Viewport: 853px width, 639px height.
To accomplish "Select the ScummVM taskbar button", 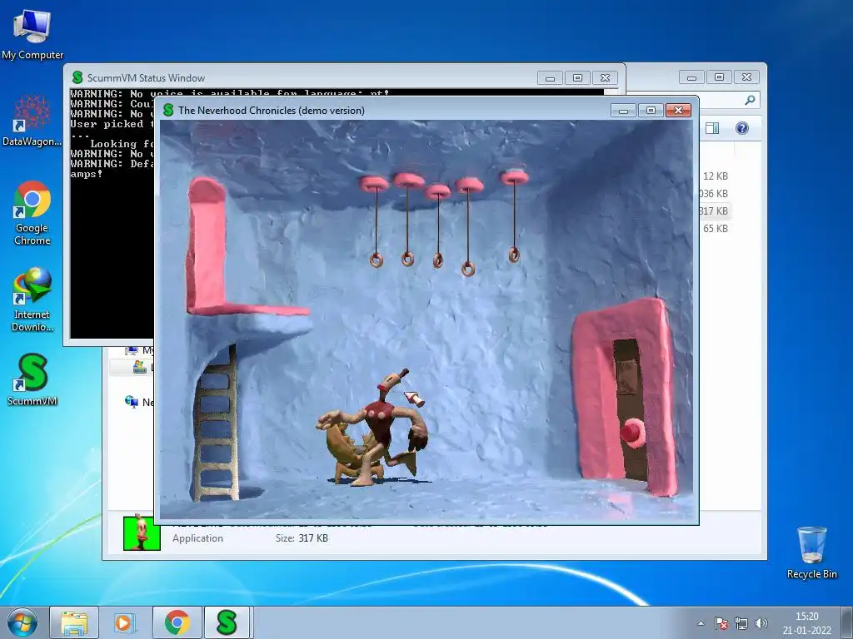I will pos(227,622).
